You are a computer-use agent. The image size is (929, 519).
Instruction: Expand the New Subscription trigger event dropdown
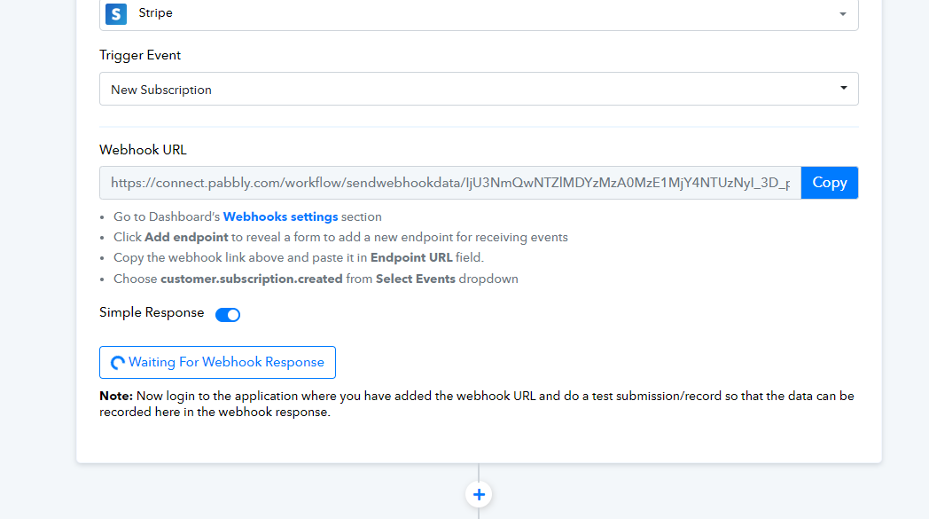[479, 89]
